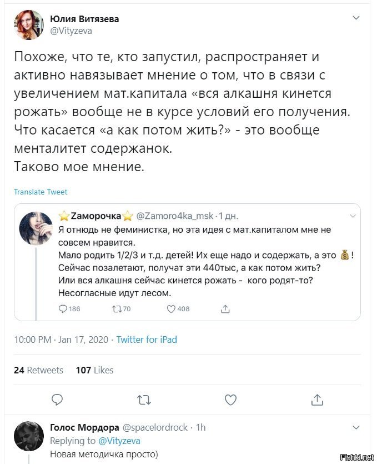The height and width of the screenshot is (464, 377).
Task: Open dropdown chevron on Zaморочка quoted tweet
Action: 353,216
